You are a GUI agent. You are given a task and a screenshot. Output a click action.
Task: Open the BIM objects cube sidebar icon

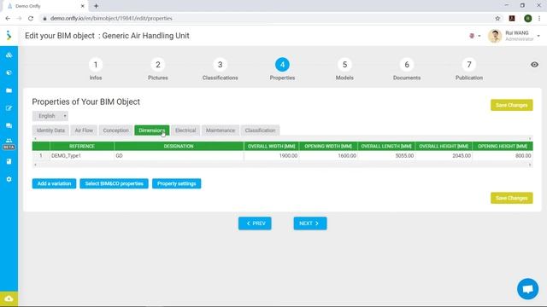click(9, 72)
